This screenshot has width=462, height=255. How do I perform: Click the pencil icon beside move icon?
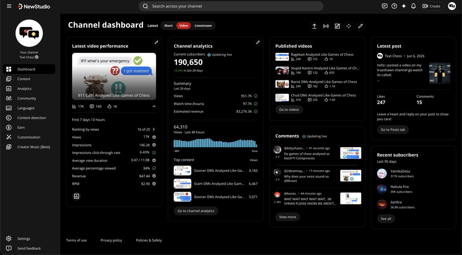360,26
